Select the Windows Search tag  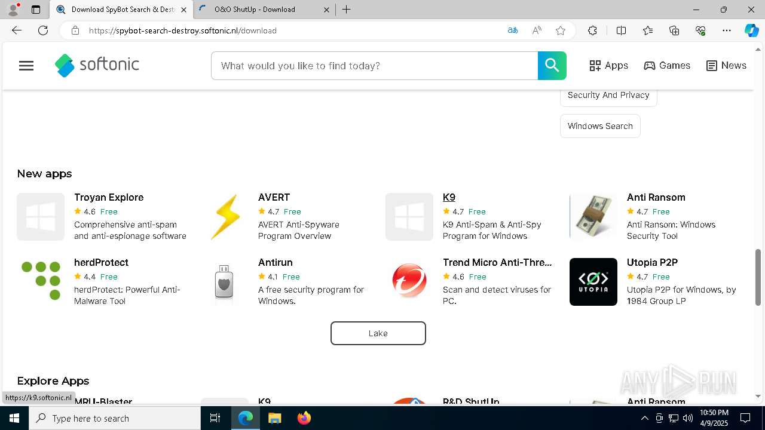pyautogui.click(x=600, y=126)
